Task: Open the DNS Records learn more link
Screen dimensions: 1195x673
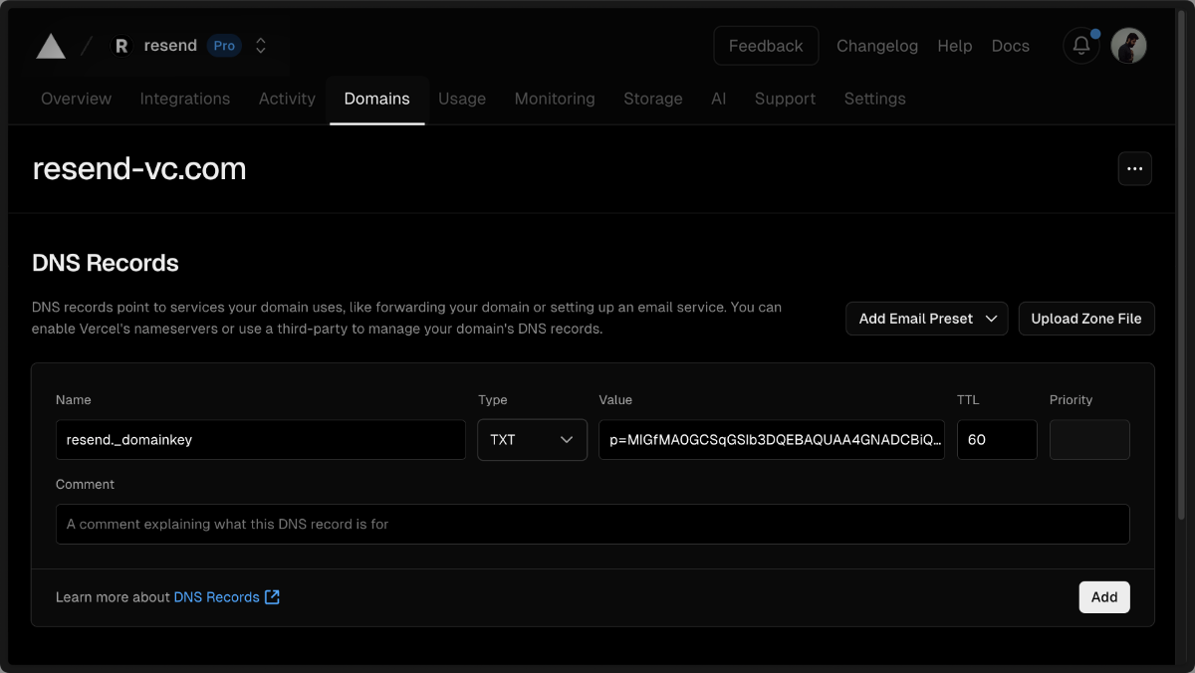Action: (x=217, y=597)
